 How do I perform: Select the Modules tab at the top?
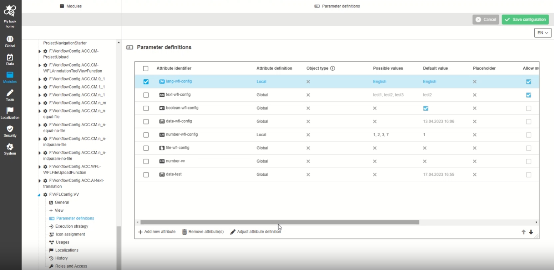pos(71,6)
